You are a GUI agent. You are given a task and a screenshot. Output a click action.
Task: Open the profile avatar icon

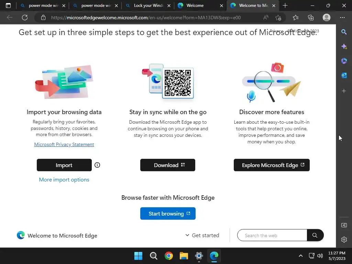[x=327, y=18]
